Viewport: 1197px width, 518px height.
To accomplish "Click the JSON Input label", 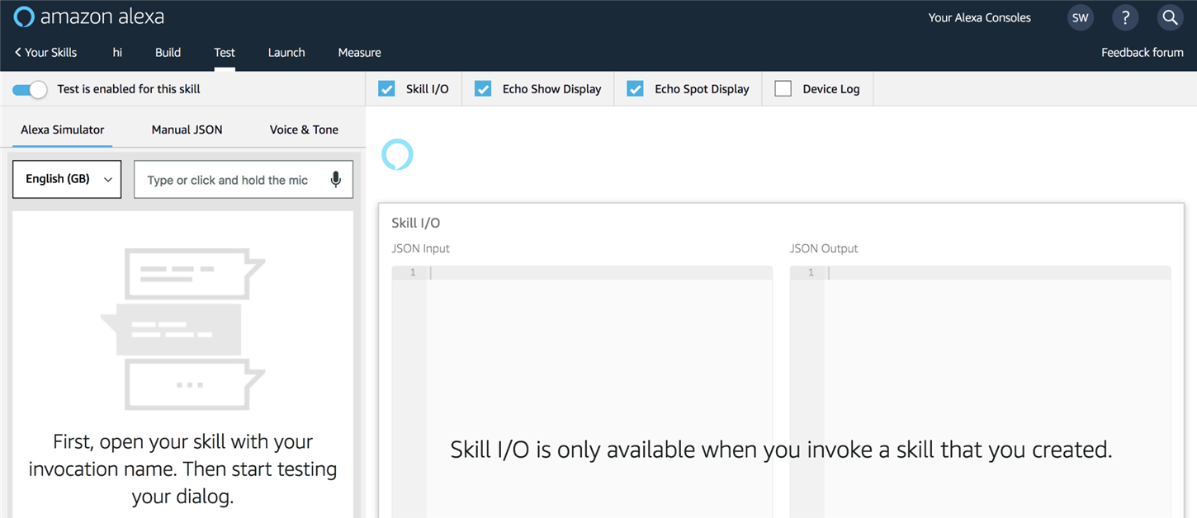I will click(420, 248).
